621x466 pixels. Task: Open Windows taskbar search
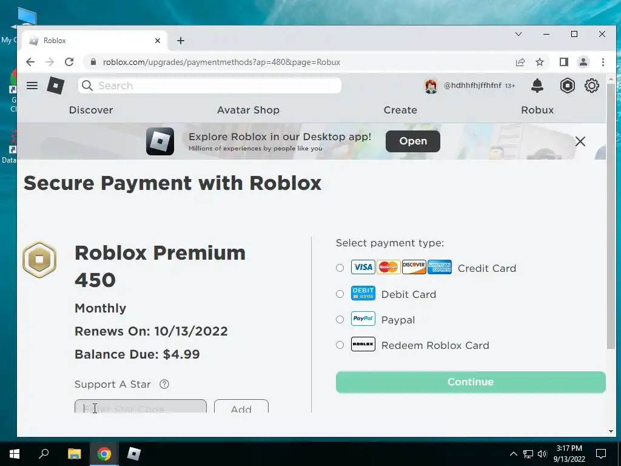[44, 454]
